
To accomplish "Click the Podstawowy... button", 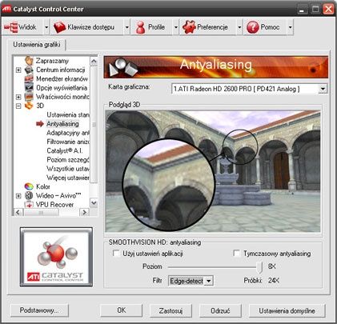I will click(39, 310).
